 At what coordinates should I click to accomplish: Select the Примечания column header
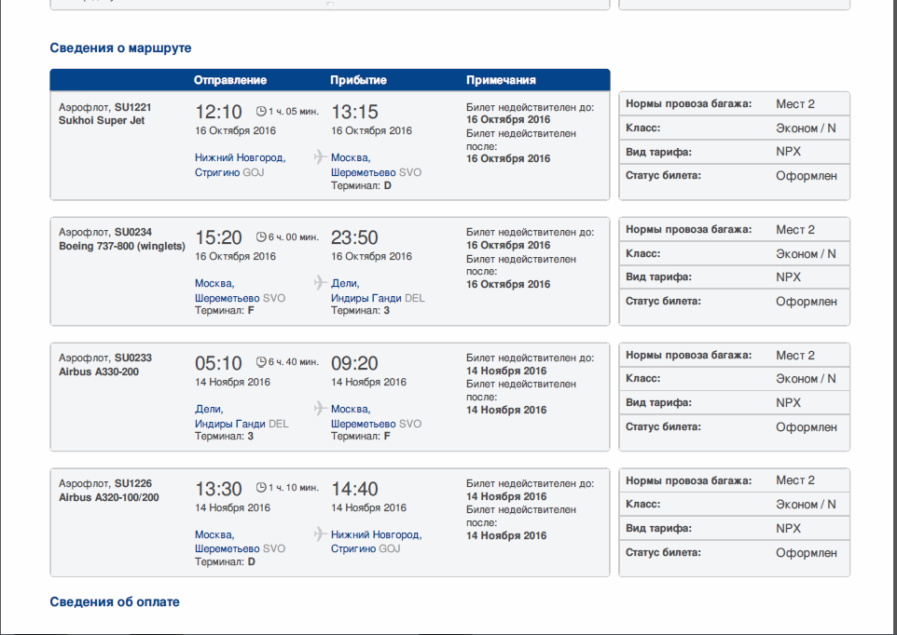[x=501, y=80]
